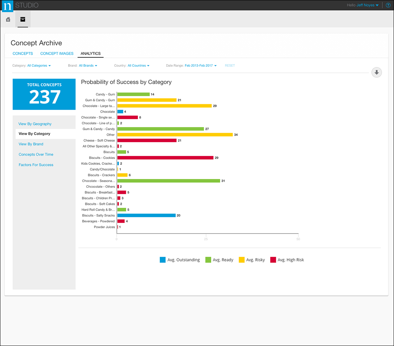Open View By Geography
The image size is (394, 346).
[x=35, y=124]
